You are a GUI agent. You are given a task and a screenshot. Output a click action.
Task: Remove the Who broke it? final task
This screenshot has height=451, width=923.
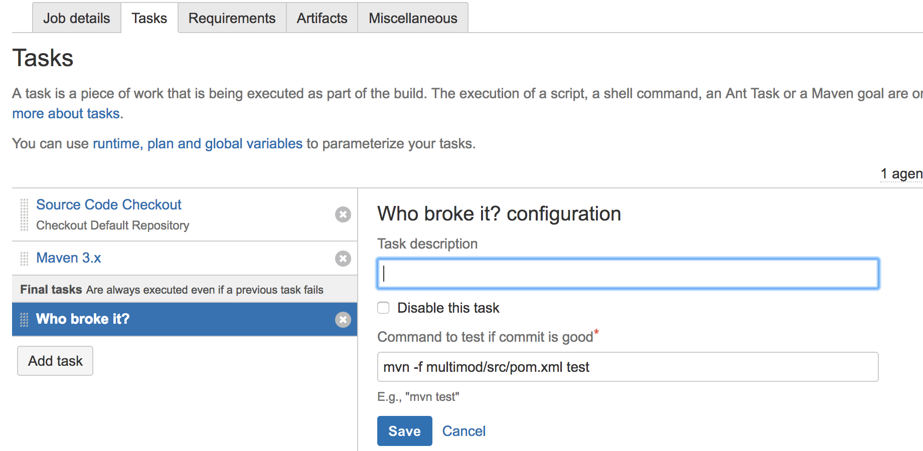click(x=343, y=319)
